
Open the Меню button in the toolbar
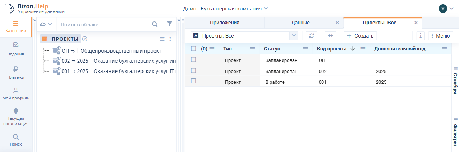441,36
